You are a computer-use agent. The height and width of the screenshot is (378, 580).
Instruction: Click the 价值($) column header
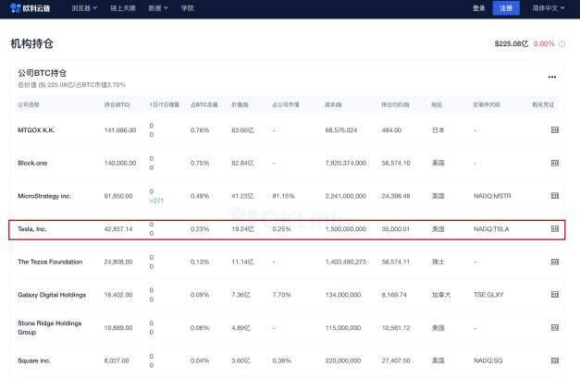pyautogui.click(x=240, y=104)
